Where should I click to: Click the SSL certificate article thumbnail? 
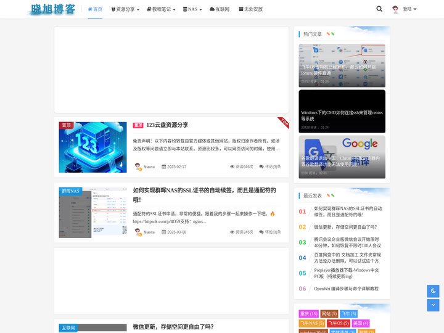(x=92, y=213)
